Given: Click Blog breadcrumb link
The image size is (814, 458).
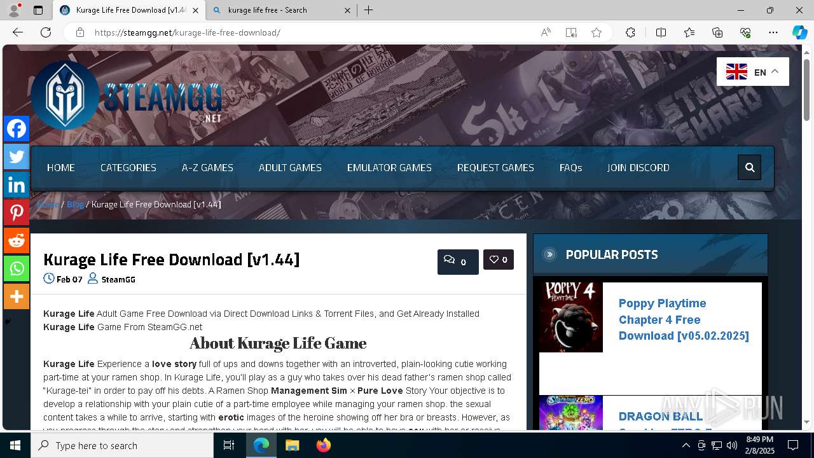Looking at the screenshot, I should [75, 204].
